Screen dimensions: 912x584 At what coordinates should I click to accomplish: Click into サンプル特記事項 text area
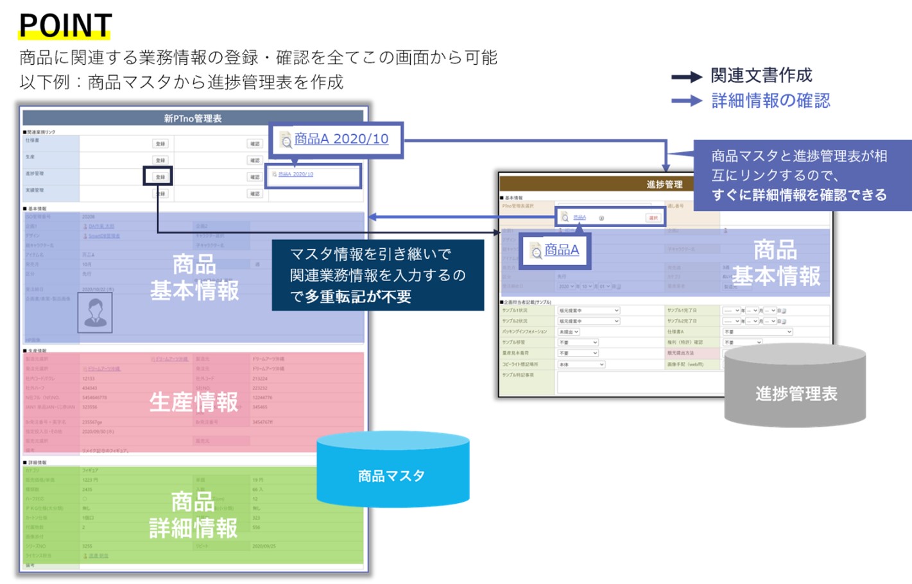click(641, 382)
